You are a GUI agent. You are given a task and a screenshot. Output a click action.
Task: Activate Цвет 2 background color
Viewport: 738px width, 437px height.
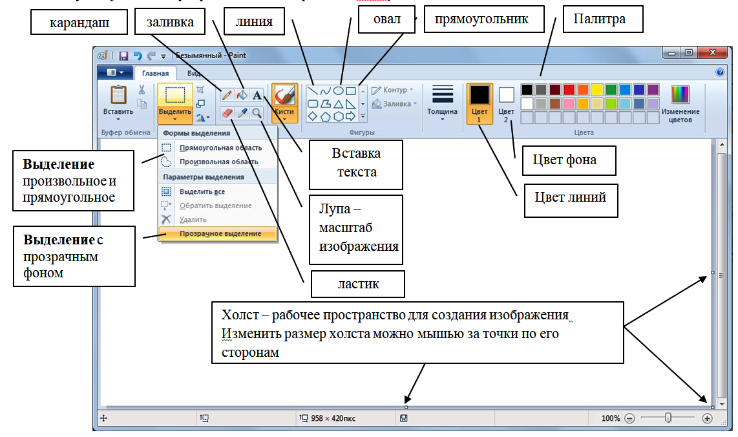point(507,103)
